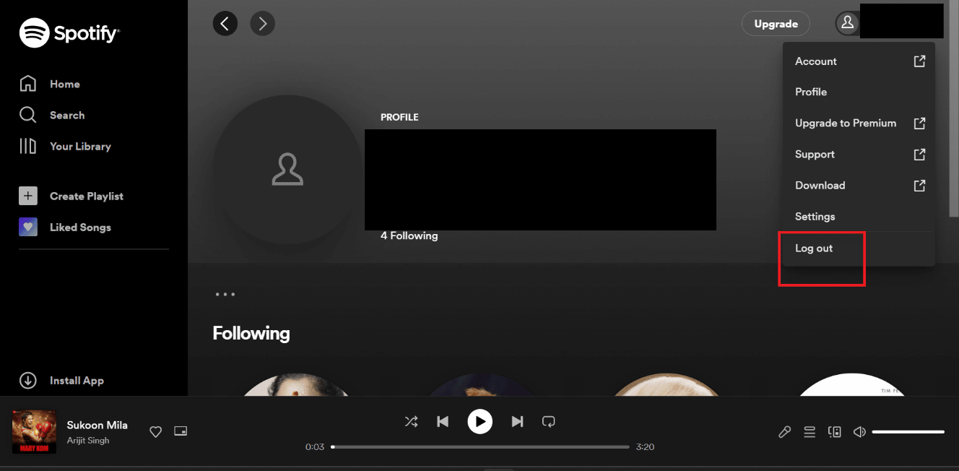Mute with the volume speaker icon
This screenshot has height=471, width=959.
pyautogui.click(x=859, y=432)
